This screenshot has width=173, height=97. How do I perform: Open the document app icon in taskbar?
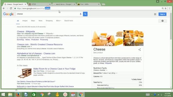(x=26, y=95)
